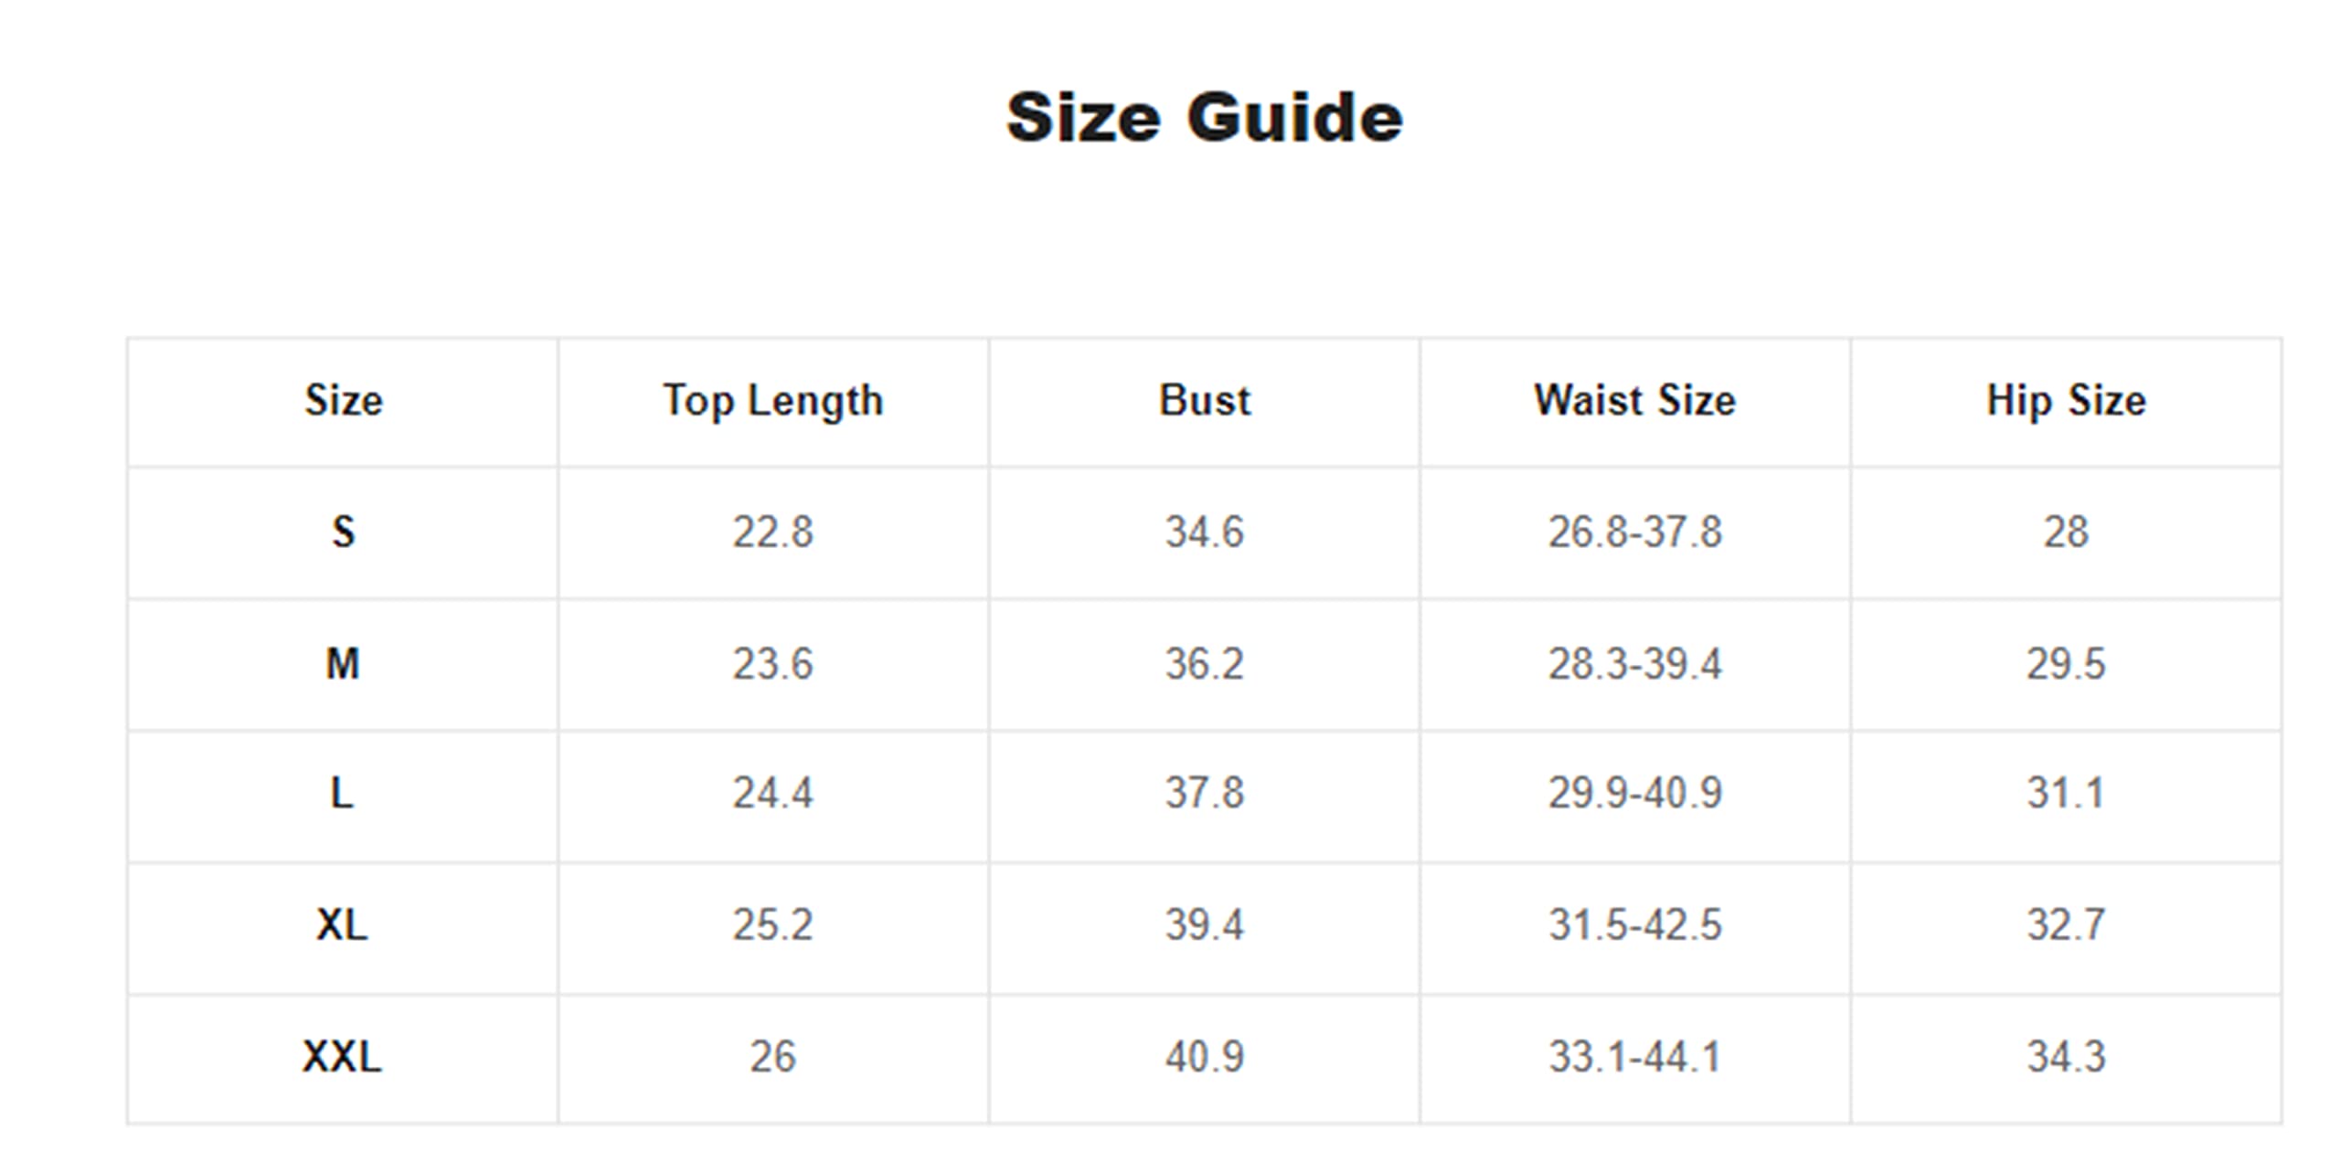Click the 36.2 bust value
Image resolution: width=2340 pixels, height=1150 pixels.
point(1204,664)
